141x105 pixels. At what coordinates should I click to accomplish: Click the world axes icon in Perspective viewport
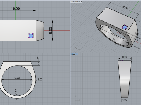(77, 47)
